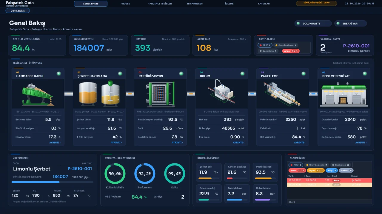Expand AYRINTI on the Dolum card
The width and height of the screenshot is (382, 214).
pyautogui.click(x=238, y=143)
